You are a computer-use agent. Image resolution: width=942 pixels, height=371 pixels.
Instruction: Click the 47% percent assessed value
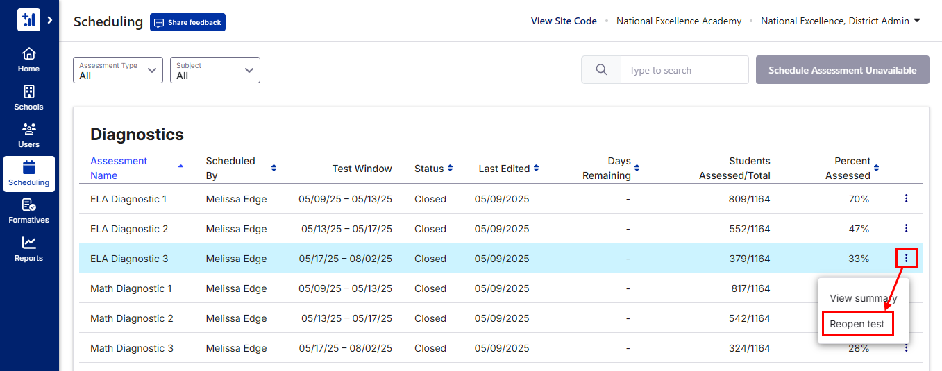[859, 229]
